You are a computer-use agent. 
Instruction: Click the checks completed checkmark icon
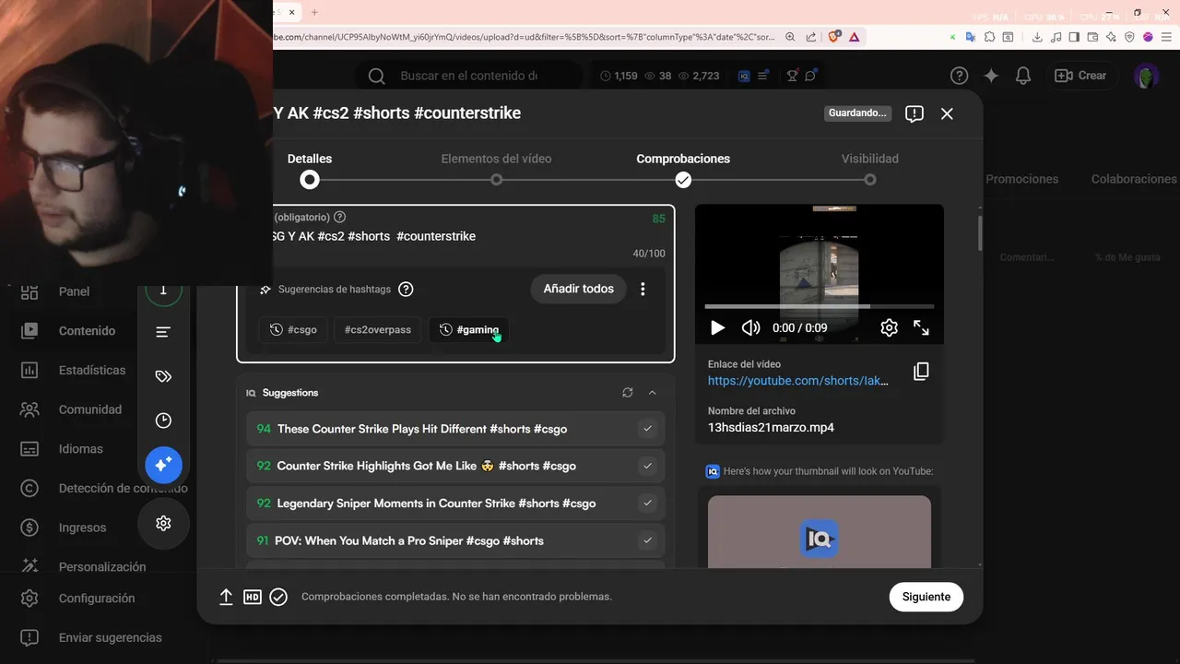click(x=278, y=597)
